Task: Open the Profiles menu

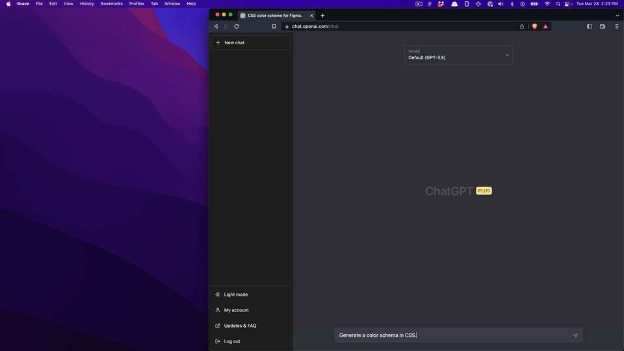Action: 136,4
